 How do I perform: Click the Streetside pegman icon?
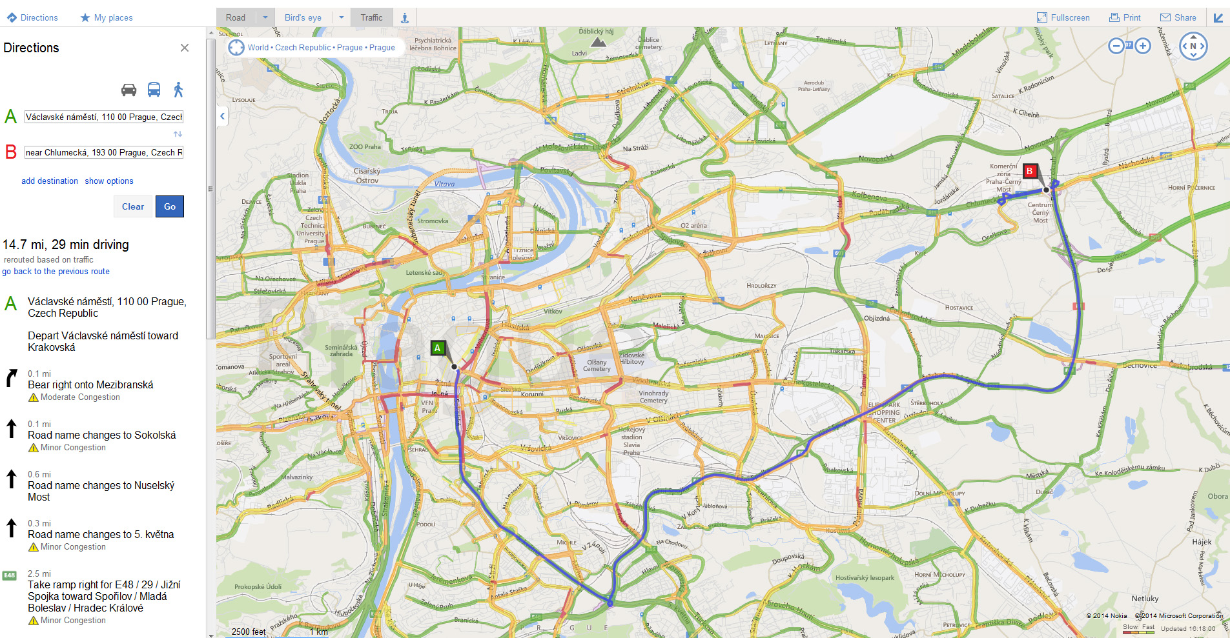click(x=405, y=18)
